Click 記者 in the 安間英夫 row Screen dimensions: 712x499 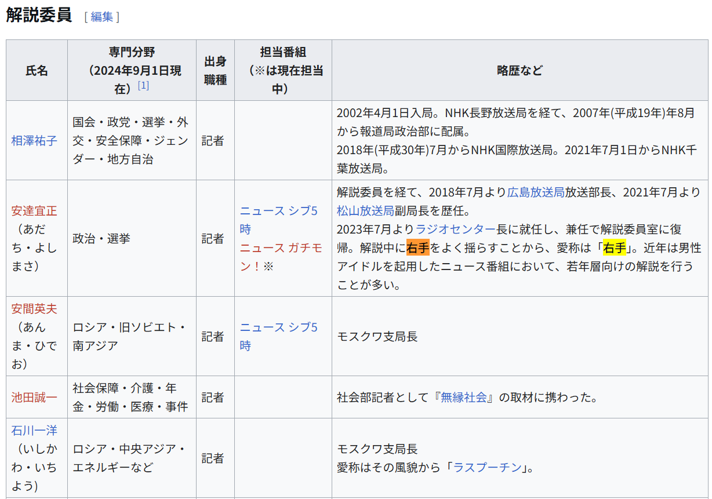213,337
